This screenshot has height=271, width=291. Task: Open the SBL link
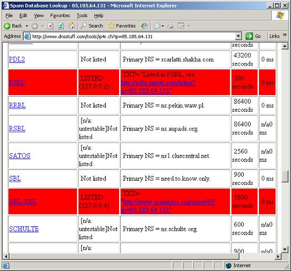point(15,179)
